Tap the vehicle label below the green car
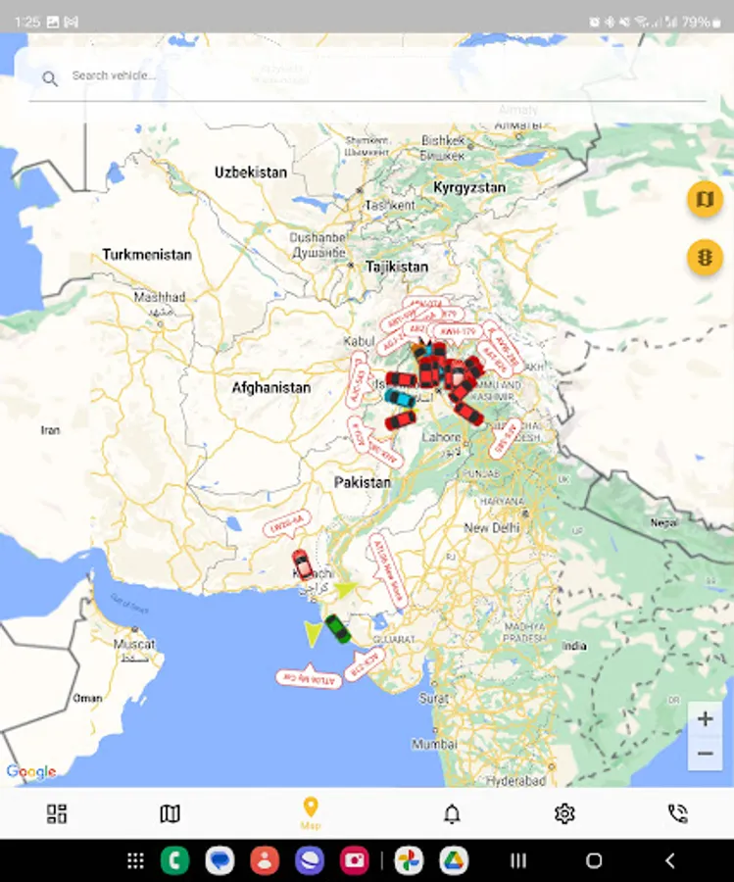This screenshot has width=734, height=882. 364,664
